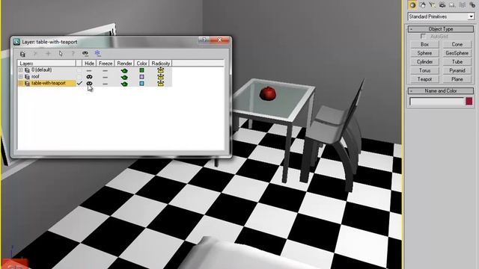Click the Cylinder primitive button

[x=424, y=62]
